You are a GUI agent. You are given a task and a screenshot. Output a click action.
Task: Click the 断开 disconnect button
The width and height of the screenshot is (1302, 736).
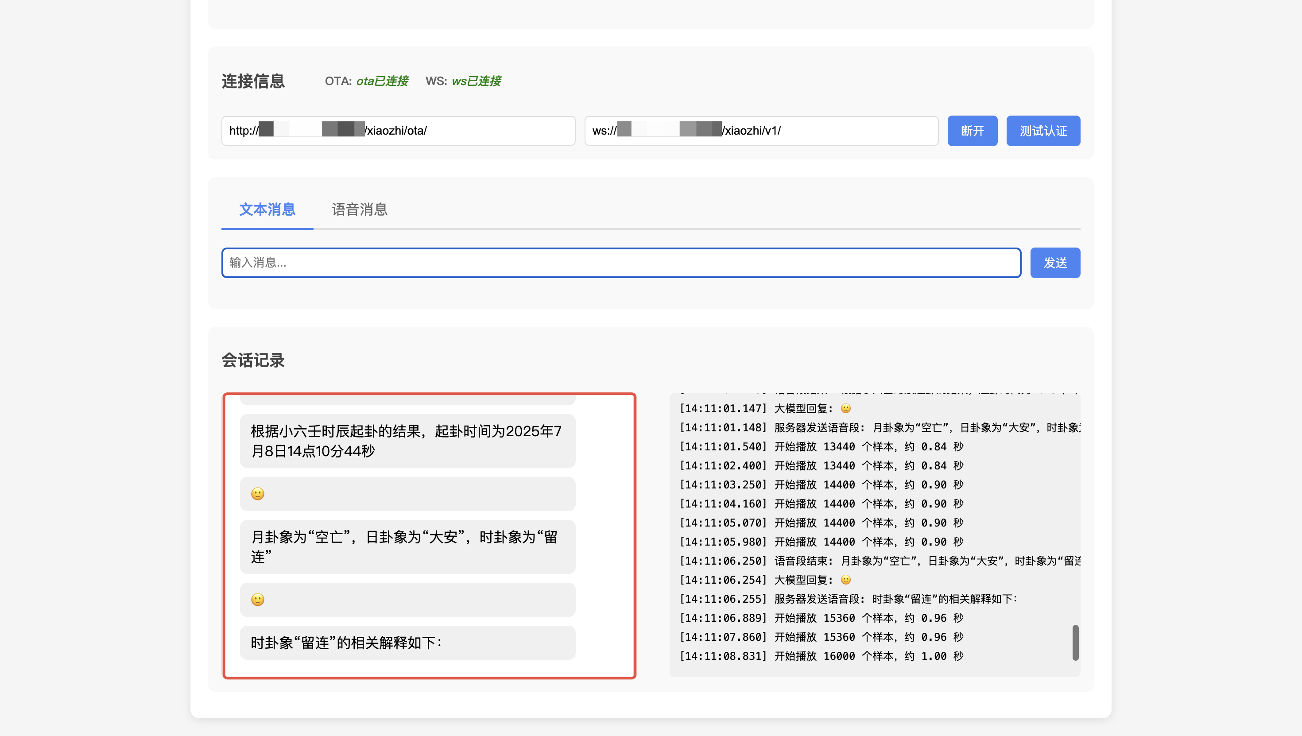coord(972,131)
